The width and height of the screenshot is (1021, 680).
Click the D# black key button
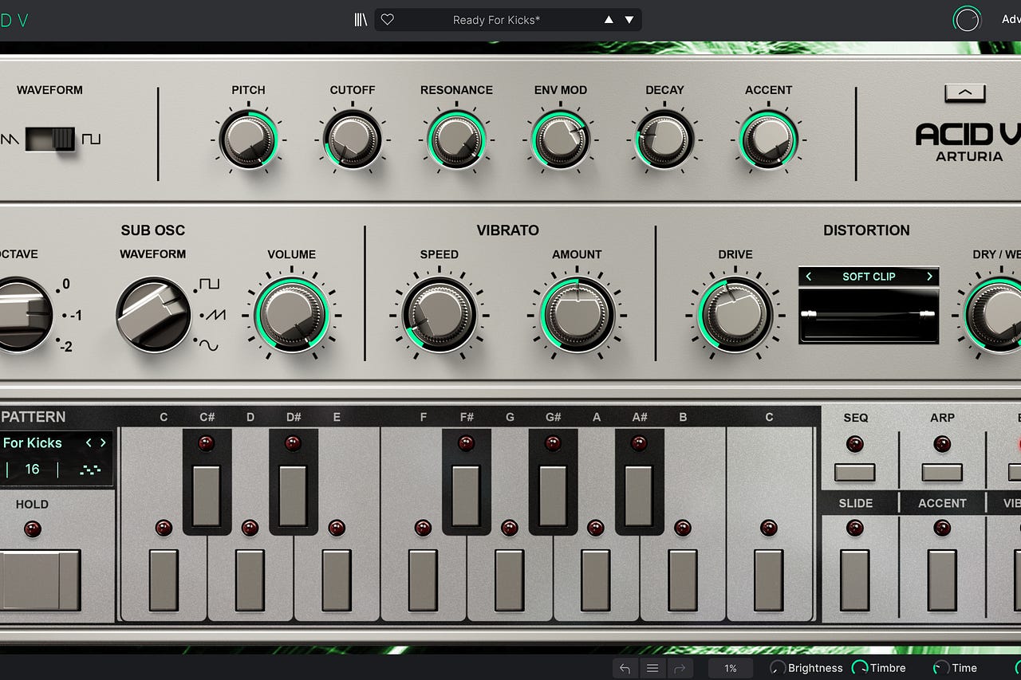pyautogui.click(x=293, y=496)
